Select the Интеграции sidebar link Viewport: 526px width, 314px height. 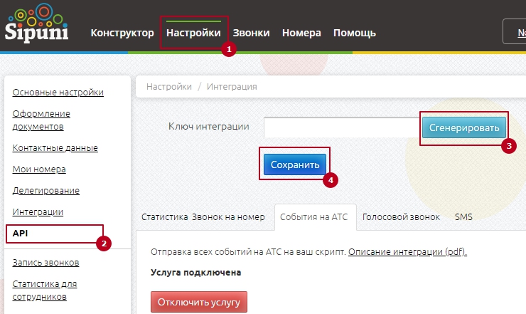click(38, 211)
